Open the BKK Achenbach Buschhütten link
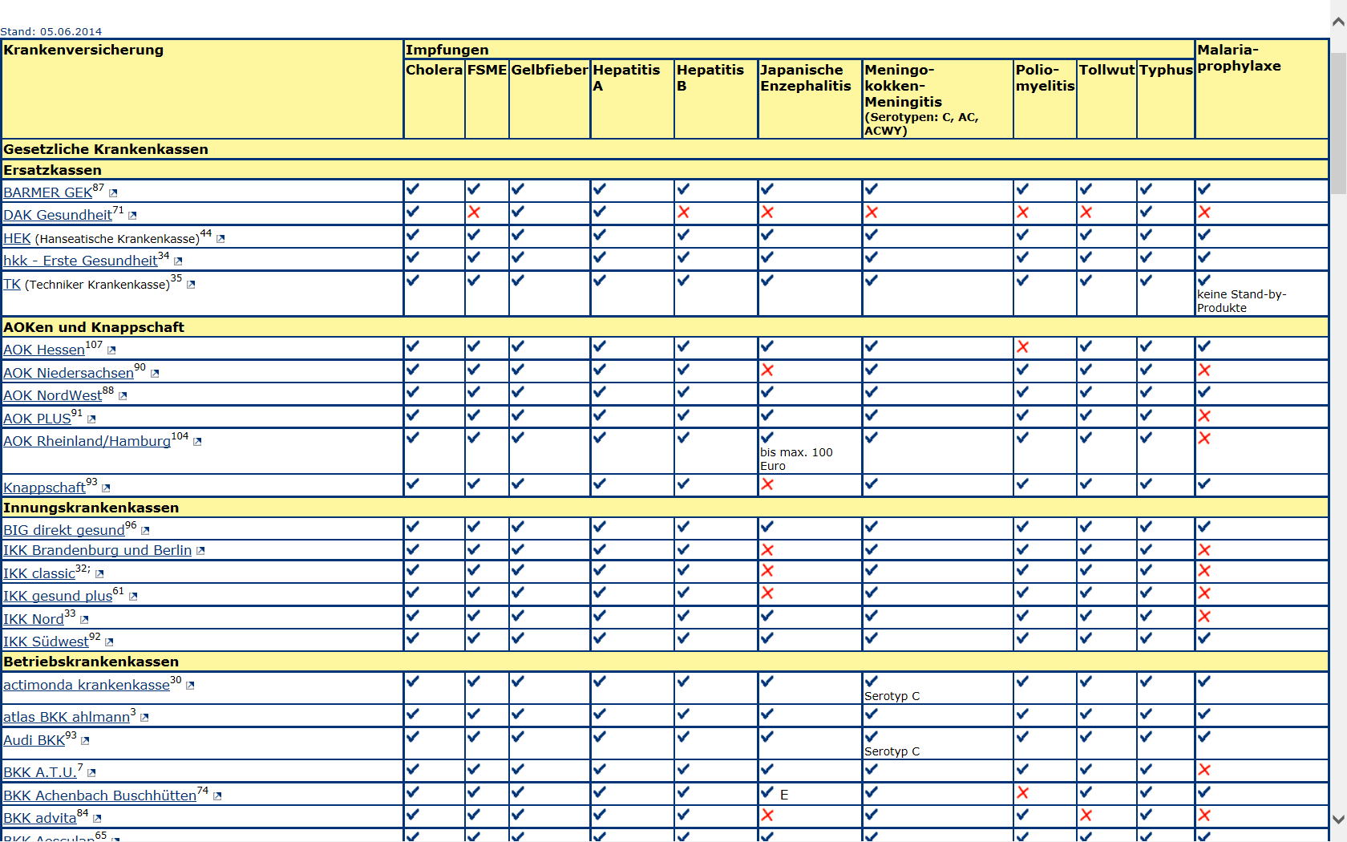The height and width of the screenshot is (842, 1347). pos(99,796)
